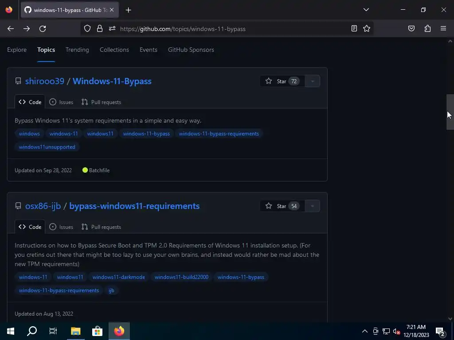The width and height of the screenshot is (454, 340).
Task: Star the Windows-11-Bypass repository (72 stars)
Action: click(x=282, y=81)
